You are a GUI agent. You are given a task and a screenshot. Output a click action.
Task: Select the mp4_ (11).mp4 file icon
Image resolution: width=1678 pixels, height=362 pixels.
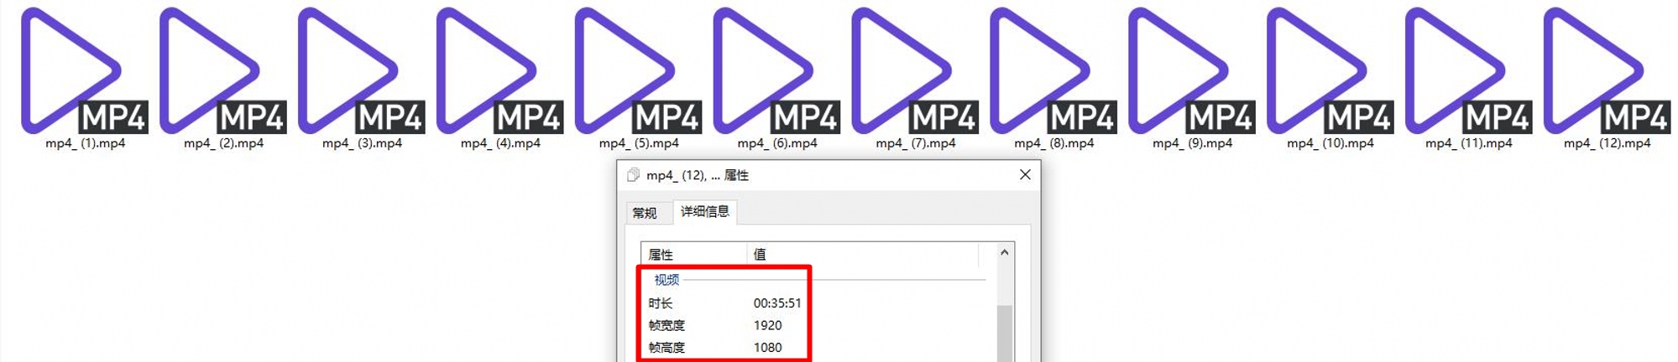1470,70
